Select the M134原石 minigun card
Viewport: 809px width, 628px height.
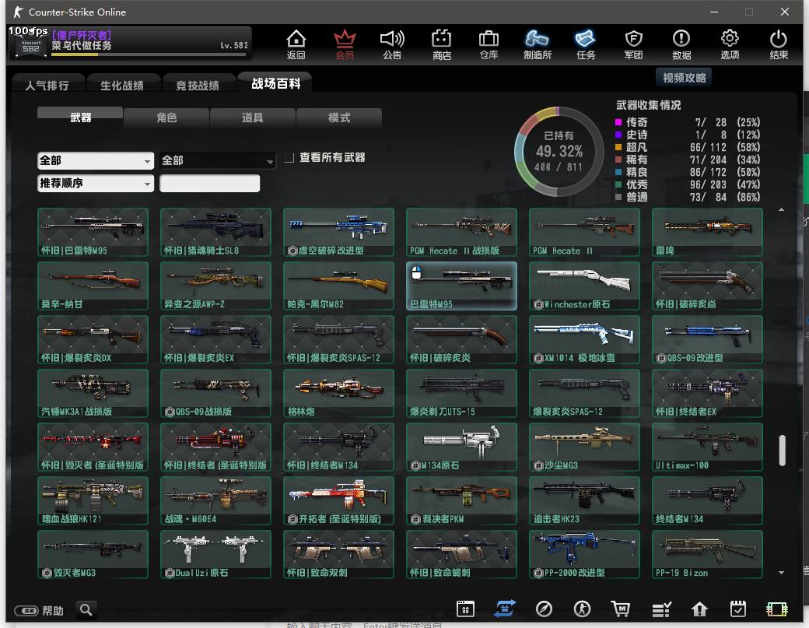pyautogui.click(x=461, y=447)
